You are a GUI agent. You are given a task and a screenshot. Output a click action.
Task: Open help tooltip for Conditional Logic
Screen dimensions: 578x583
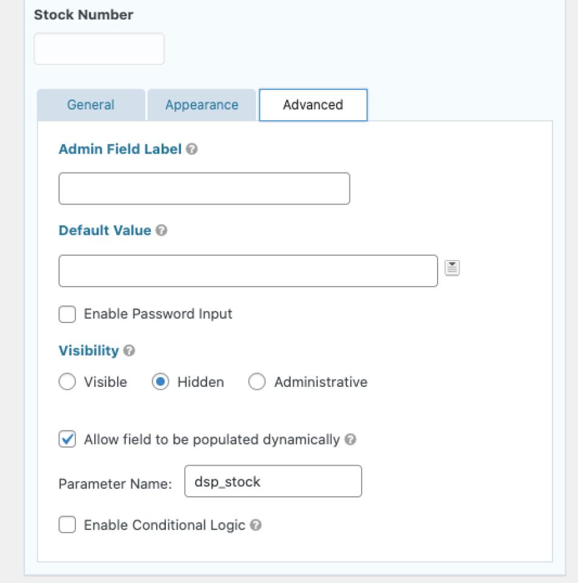point(256,525)
